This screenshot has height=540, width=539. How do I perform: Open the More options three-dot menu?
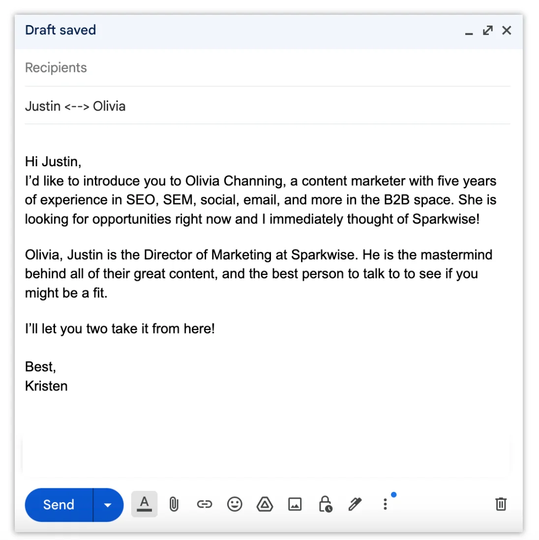click(385, 504)
